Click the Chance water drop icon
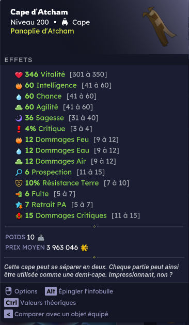 (19, 97)
